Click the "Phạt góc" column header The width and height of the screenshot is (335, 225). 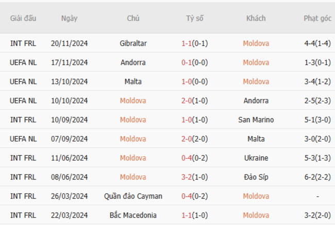pyautogui.click(x=317, y=19)
